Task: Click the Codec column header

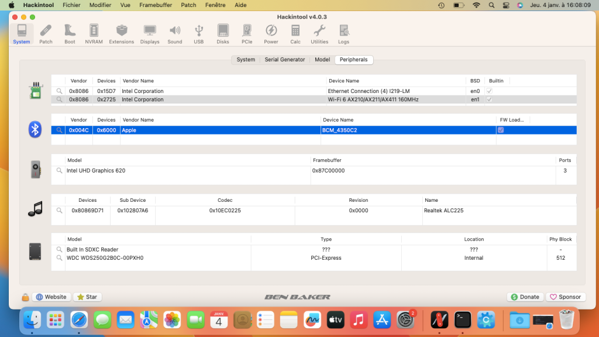Action: coord(225,200)
